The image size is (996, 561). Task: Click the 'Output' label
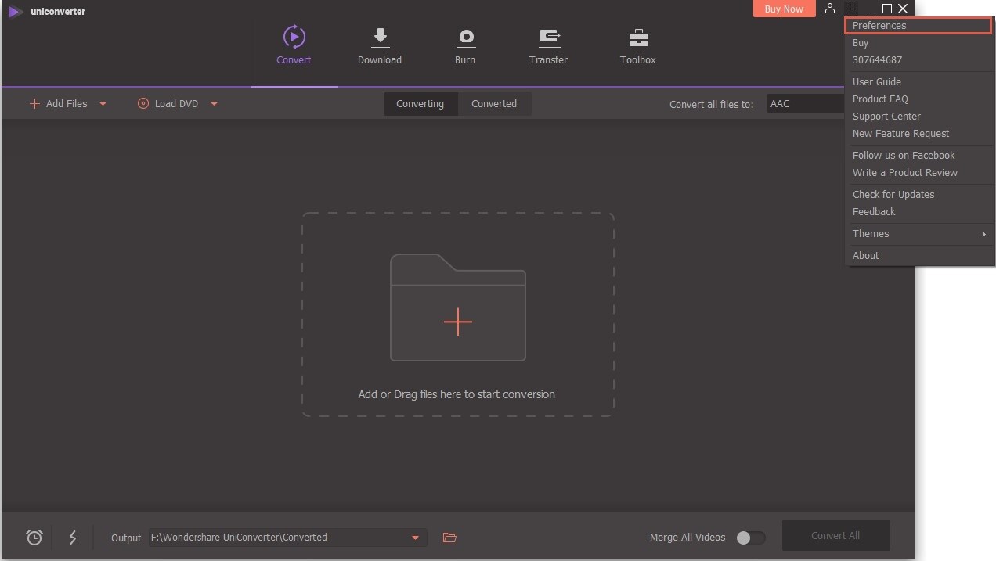tap(126, 538)
